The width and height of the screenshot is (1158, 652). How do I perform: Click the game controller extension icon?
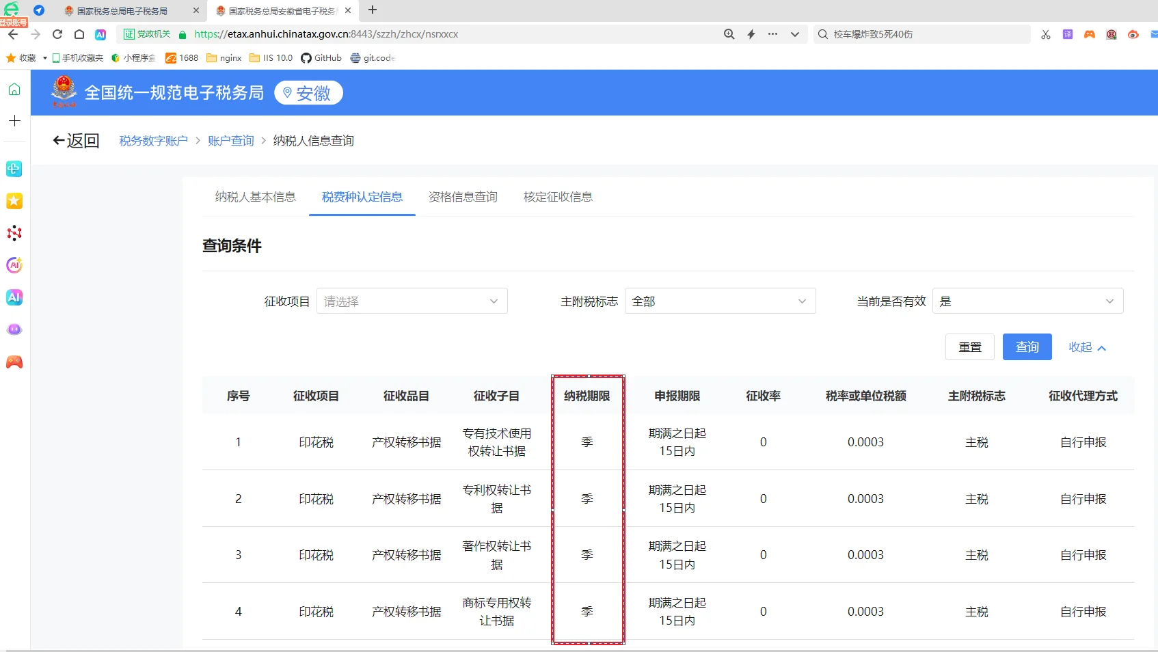click(x=1090, y=34)
